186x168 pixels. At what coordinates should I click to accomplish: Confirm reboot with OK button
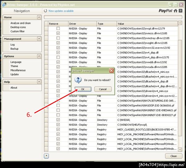point(83,89)
